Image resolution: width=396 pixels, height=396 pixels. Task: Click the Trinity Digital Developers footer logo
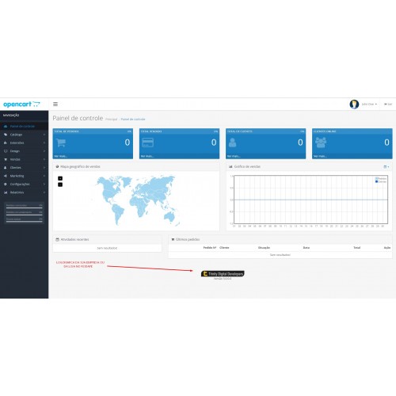coord(223,274)
